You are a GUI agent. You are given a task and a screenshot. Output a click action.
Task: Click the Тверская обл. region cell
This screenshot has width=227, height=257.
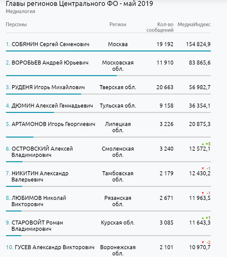118,87
